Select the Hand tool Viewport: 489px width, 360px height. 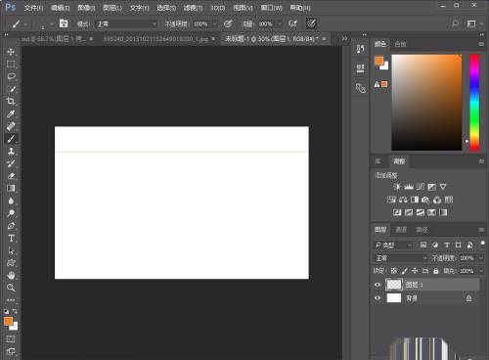pyautogui.click(x=11, y=276)
